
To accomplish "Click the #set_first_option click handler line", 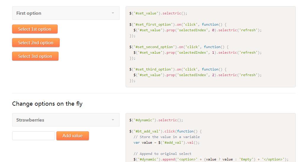I will coord(178,24).
